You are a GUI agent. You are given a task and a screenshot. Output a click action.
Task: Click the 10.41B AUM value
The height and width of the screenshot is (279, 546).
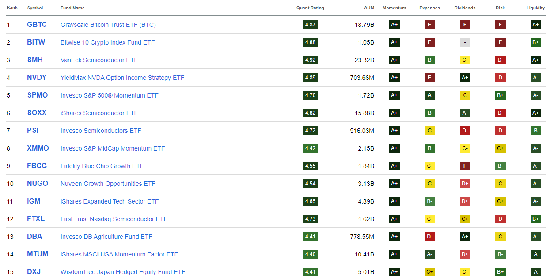(x=364, y=254)
